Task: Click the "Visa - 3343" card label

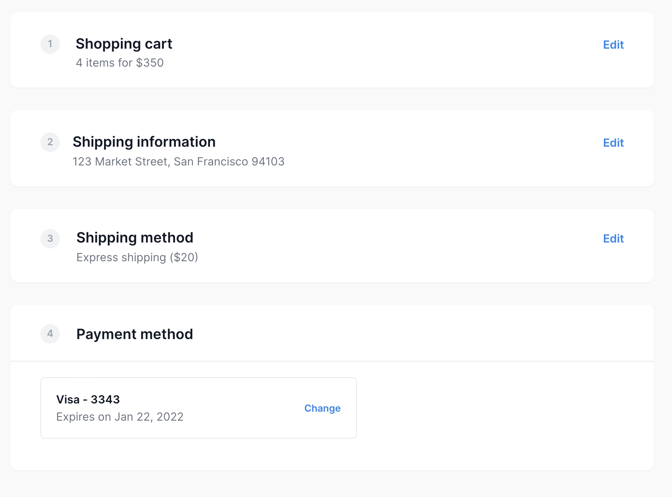Action: pos(88,400)
